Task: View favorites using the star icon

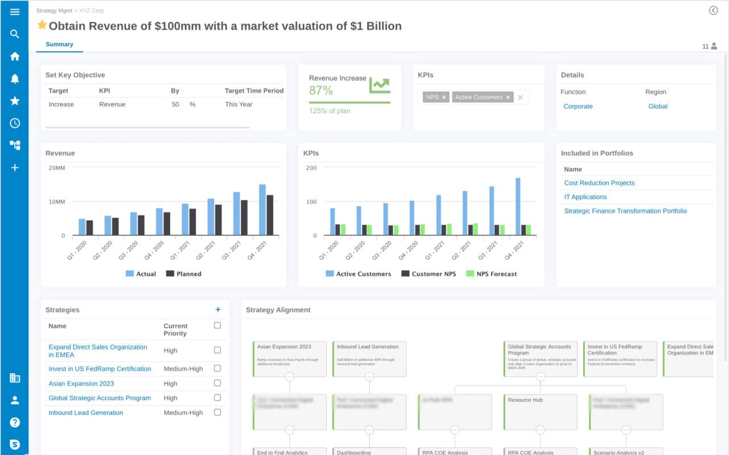Action: coord(15,100)
